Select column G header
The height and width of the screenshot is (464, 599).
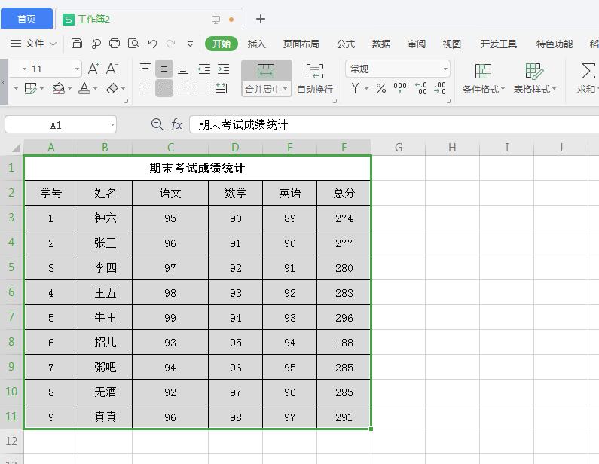398,148
